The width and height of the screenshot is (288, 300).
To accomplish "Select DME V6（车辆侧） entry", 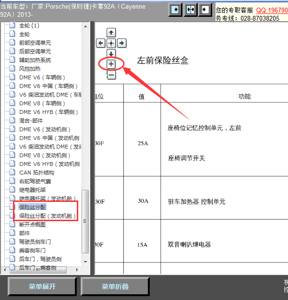I will [x=42, y=77].
